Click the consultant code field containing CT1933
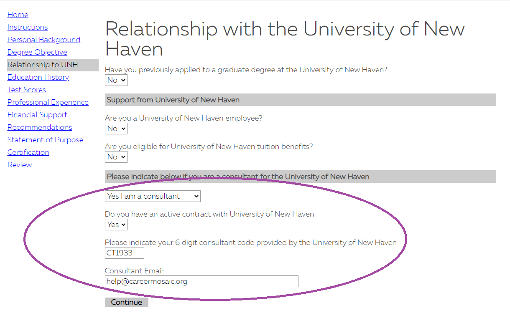The width and height of the screenshot is (510, 313). (125, 253)
